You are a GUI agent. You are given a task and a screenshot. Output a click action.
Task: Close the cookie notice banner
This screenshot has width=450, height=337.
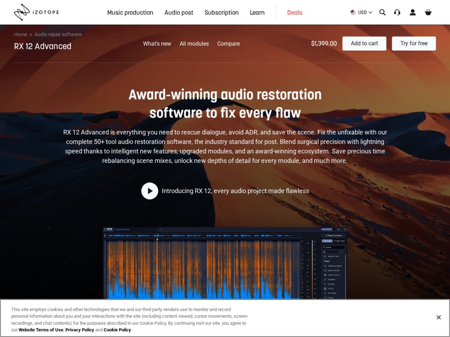point(438,318)
